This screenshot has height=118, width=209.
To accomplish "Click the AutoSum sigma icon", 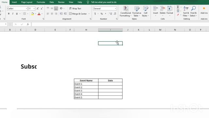I will pos(178,7).
